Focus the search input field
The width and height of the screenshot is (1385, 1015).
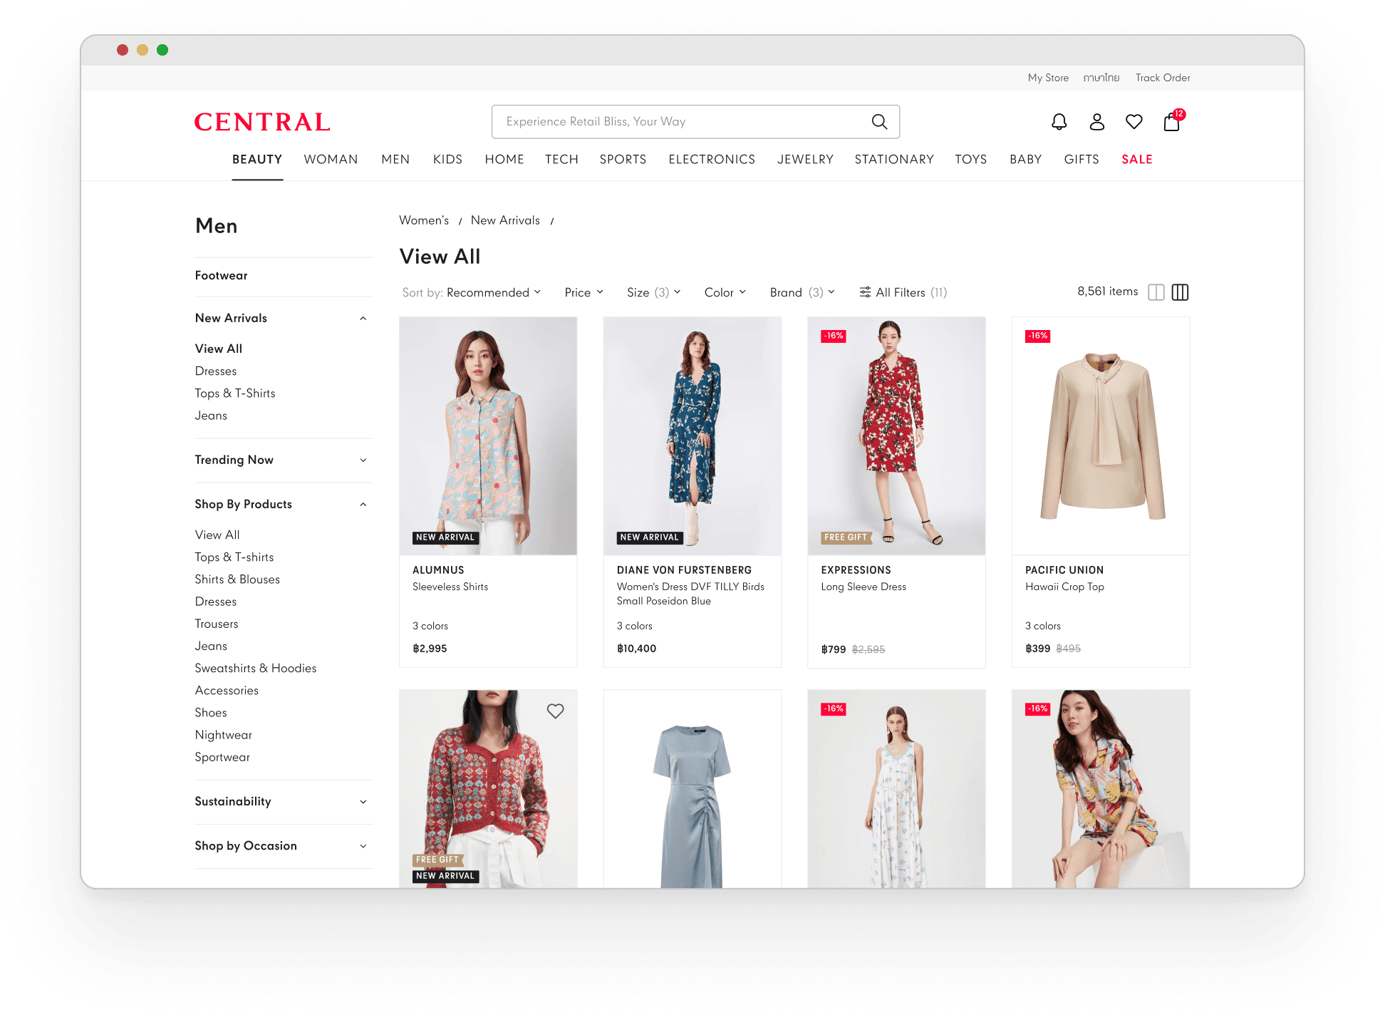(x=695, y=122)
